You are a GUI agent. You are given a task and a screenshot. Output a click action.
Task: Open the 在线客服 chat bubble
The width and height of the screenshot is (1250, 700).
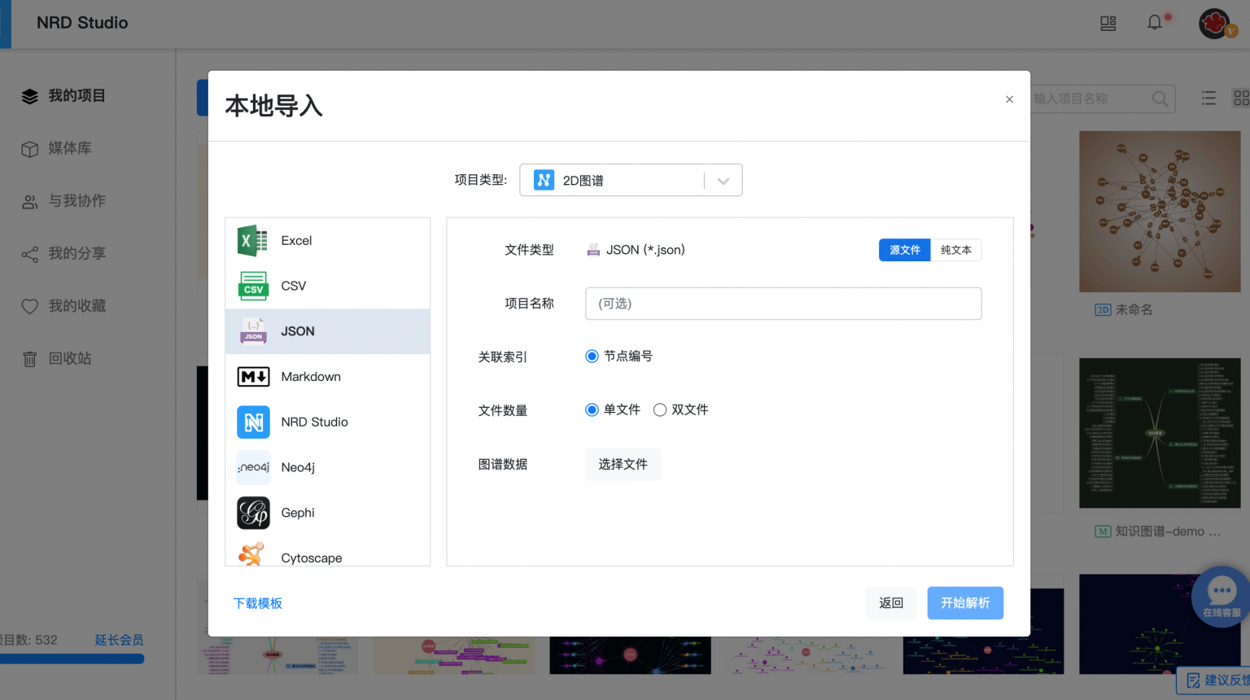tap(1221, 596)
